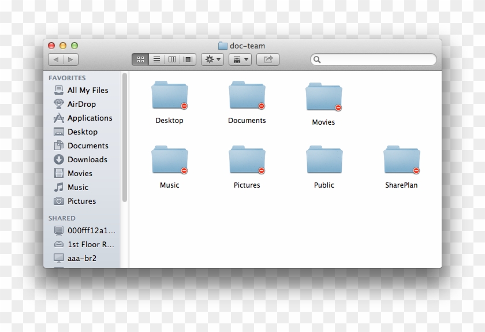Click the SHARED section header
Viewport: 485px width, 332px height.
pyautogui.click(x=62, y=218)
